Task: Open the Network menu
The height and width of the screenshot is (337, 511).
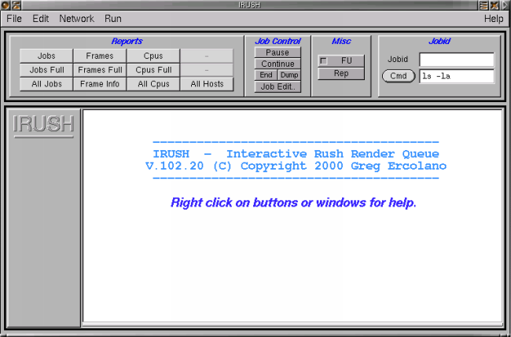Action: pyautogui.click(x=76, y=18)
